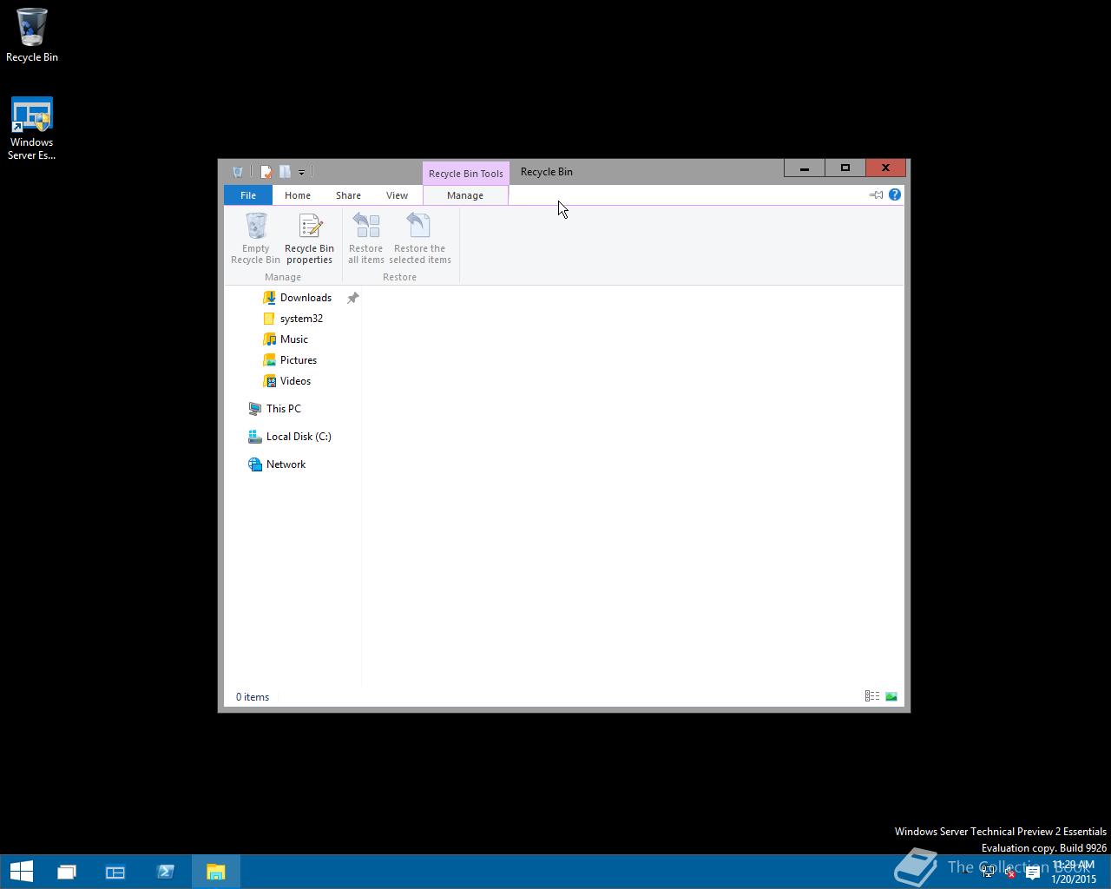The image size is (1111, 889).
Task: Open Music in the navigation pane
Action: click(293, 339)
